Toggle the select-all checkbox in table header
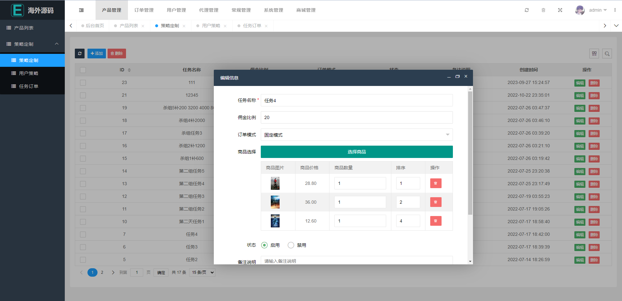 pyautogui.click(x=83, y=70)
